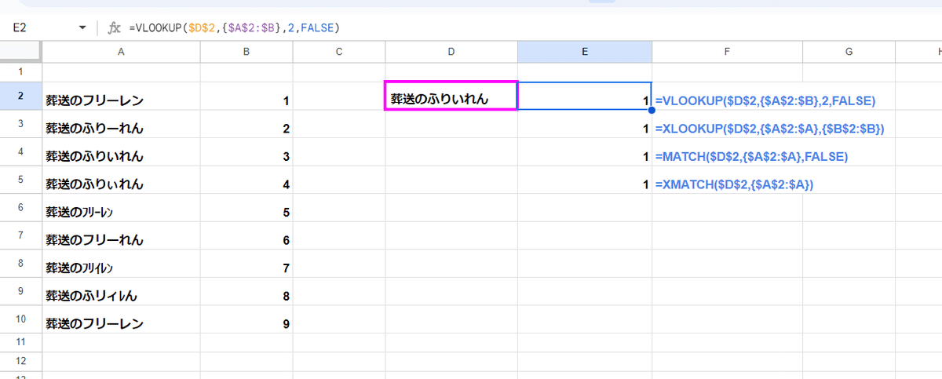This screenshot has height=379, width=942.
Task: Select row 3 header
Action: pyautogui.click(x=21, y=124)
